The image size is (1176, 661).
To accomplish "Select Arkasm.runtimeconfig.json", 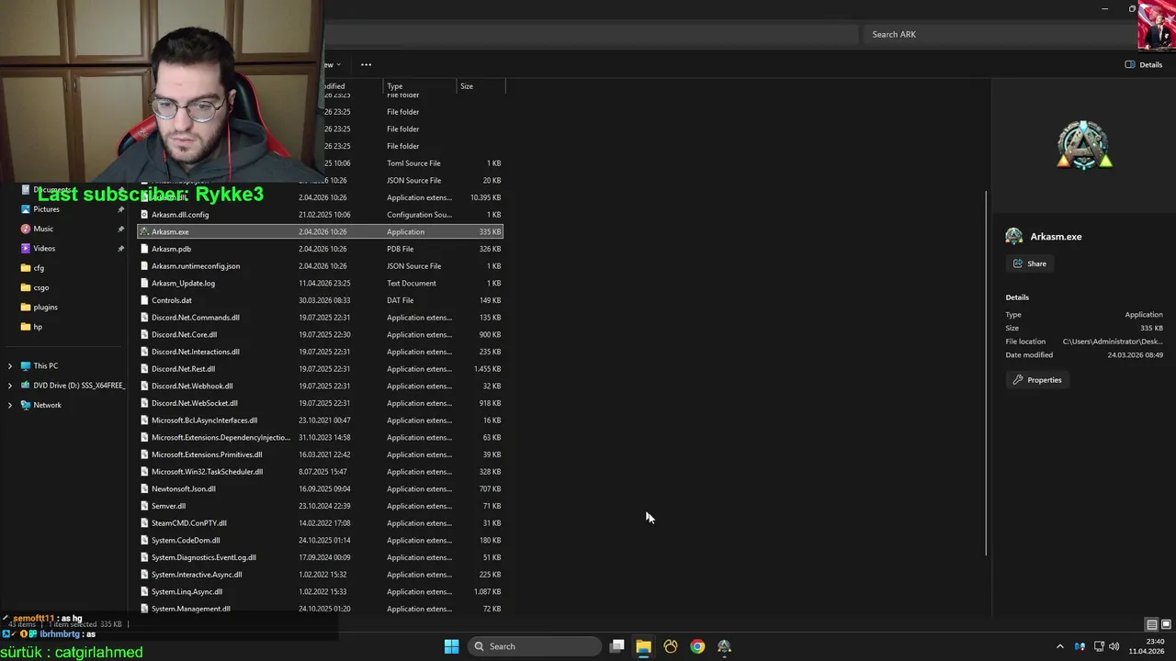I will tap(196, 266).
